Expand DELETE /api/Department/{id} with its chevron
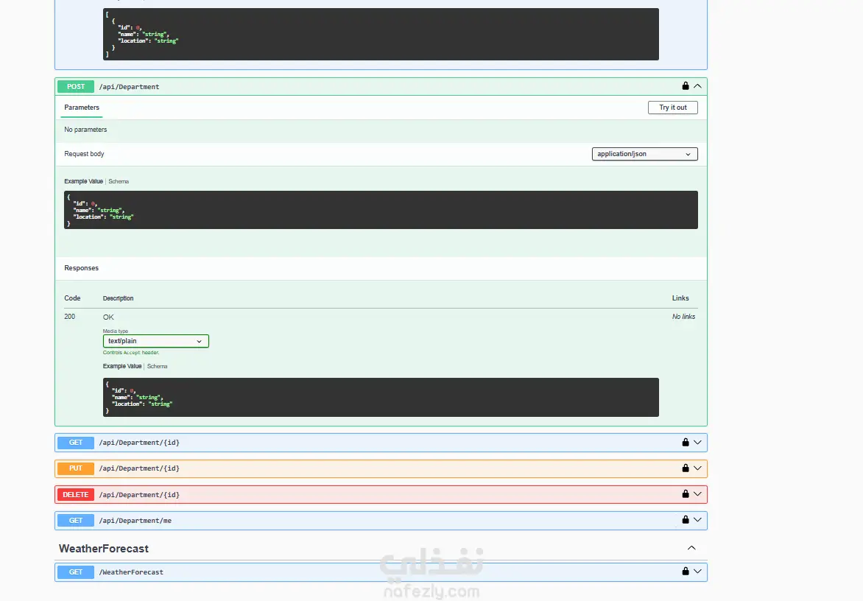The height and width of the screenshot is (601, 863). click(697, 493)
